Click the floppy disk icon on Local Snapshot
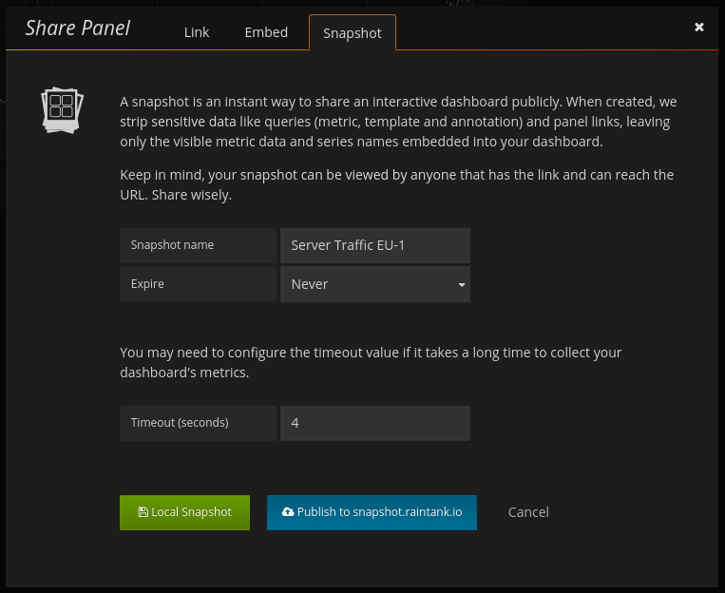This screenshot has width=725, height=593. [x=143, y=512]
